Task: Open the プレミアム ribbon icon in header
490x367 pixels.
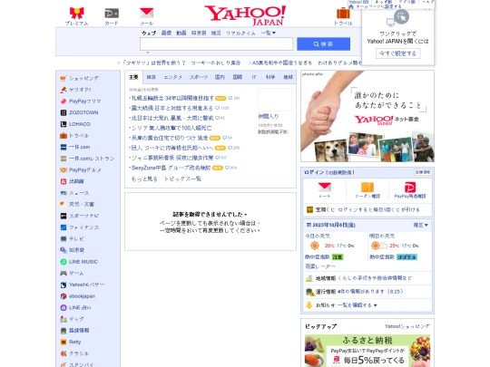Action: 76,13
